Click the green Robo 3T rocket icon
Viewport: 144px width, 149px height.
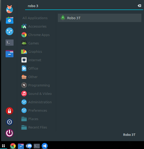click(63, 18)
